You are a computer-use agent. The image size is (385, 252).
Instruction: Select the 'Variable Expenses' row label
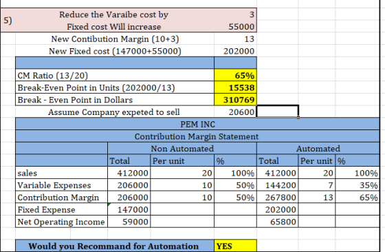pos(61,185)
